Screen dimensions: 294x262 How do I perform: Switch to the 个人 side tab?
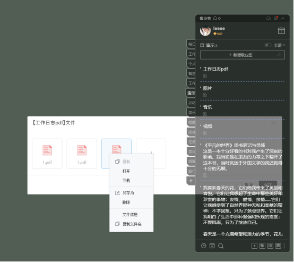coord(191,64)
